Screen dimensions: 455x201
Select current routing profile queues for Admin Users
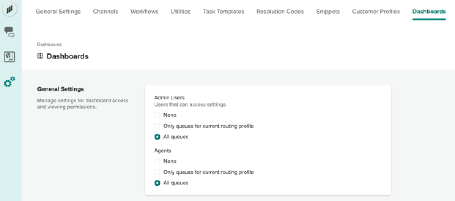coord(157,126)
